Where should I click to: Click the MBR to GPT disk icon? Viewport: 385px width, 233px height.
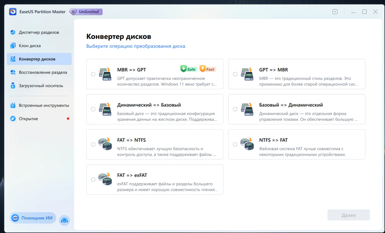click(x=105, y=74)
